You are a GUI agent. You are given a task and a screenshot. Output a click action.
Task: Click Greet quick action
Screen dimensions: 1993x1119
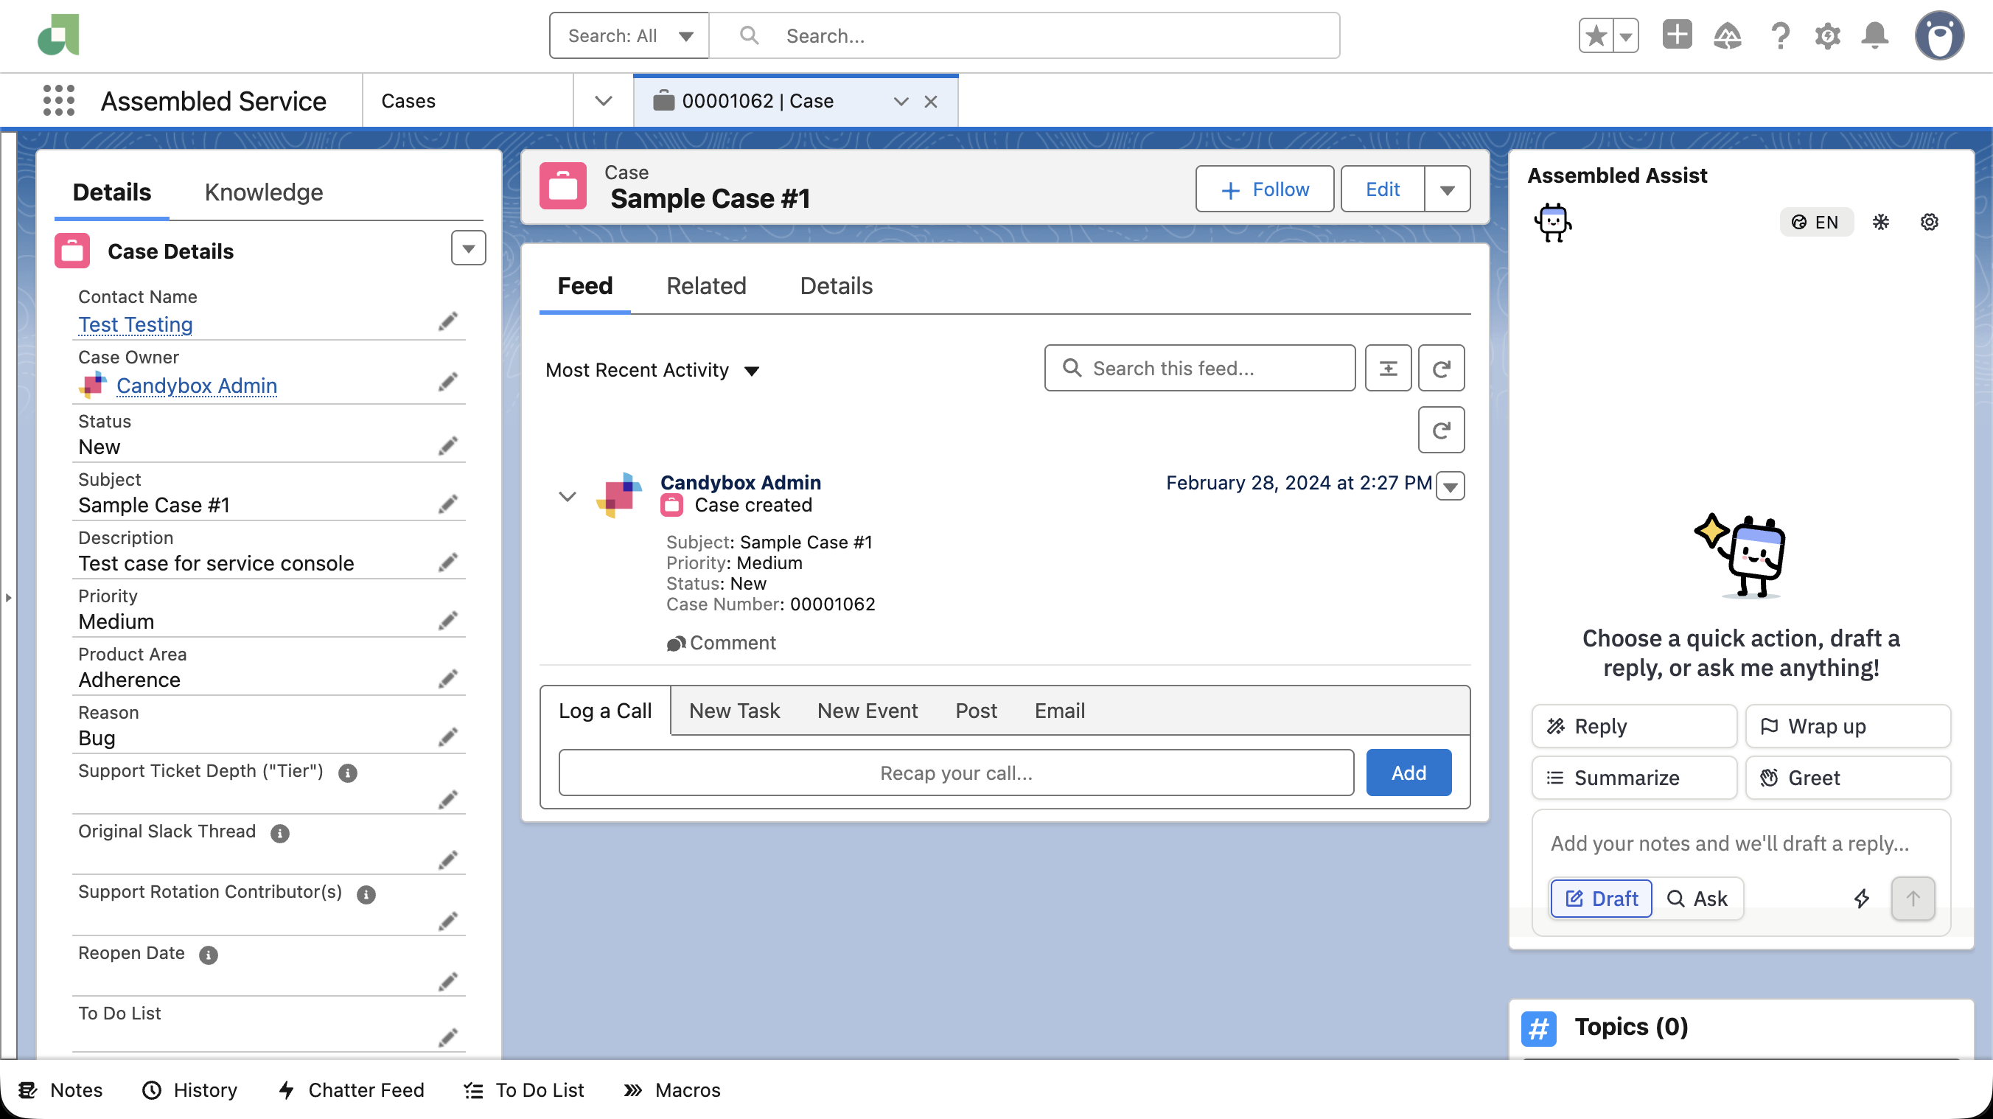tap(1848, 778)
